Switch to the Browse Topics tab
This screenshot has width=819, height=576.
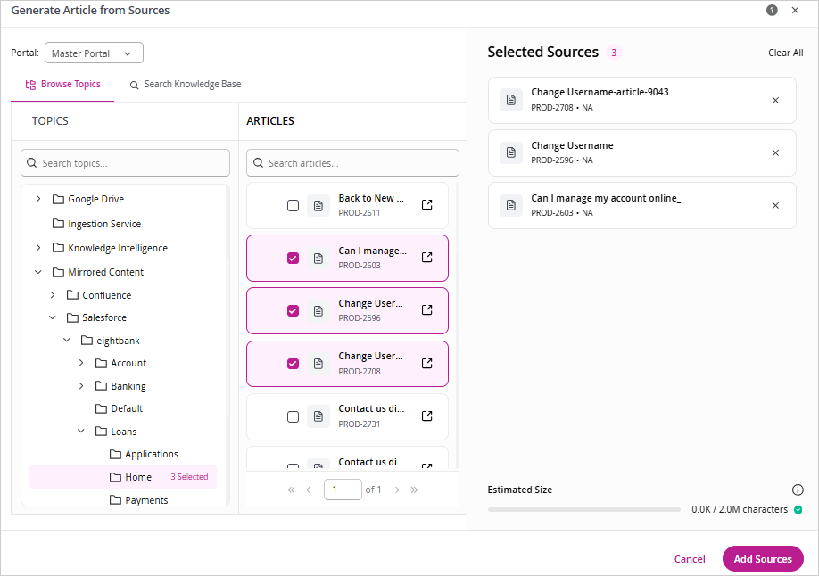62,85
